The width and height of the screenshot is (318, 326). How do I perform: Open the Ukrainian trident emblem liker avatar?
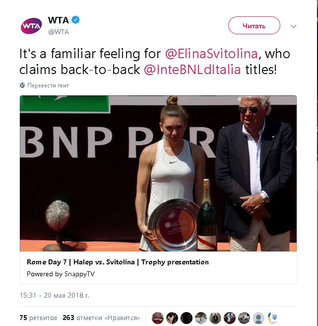(272, 318)
